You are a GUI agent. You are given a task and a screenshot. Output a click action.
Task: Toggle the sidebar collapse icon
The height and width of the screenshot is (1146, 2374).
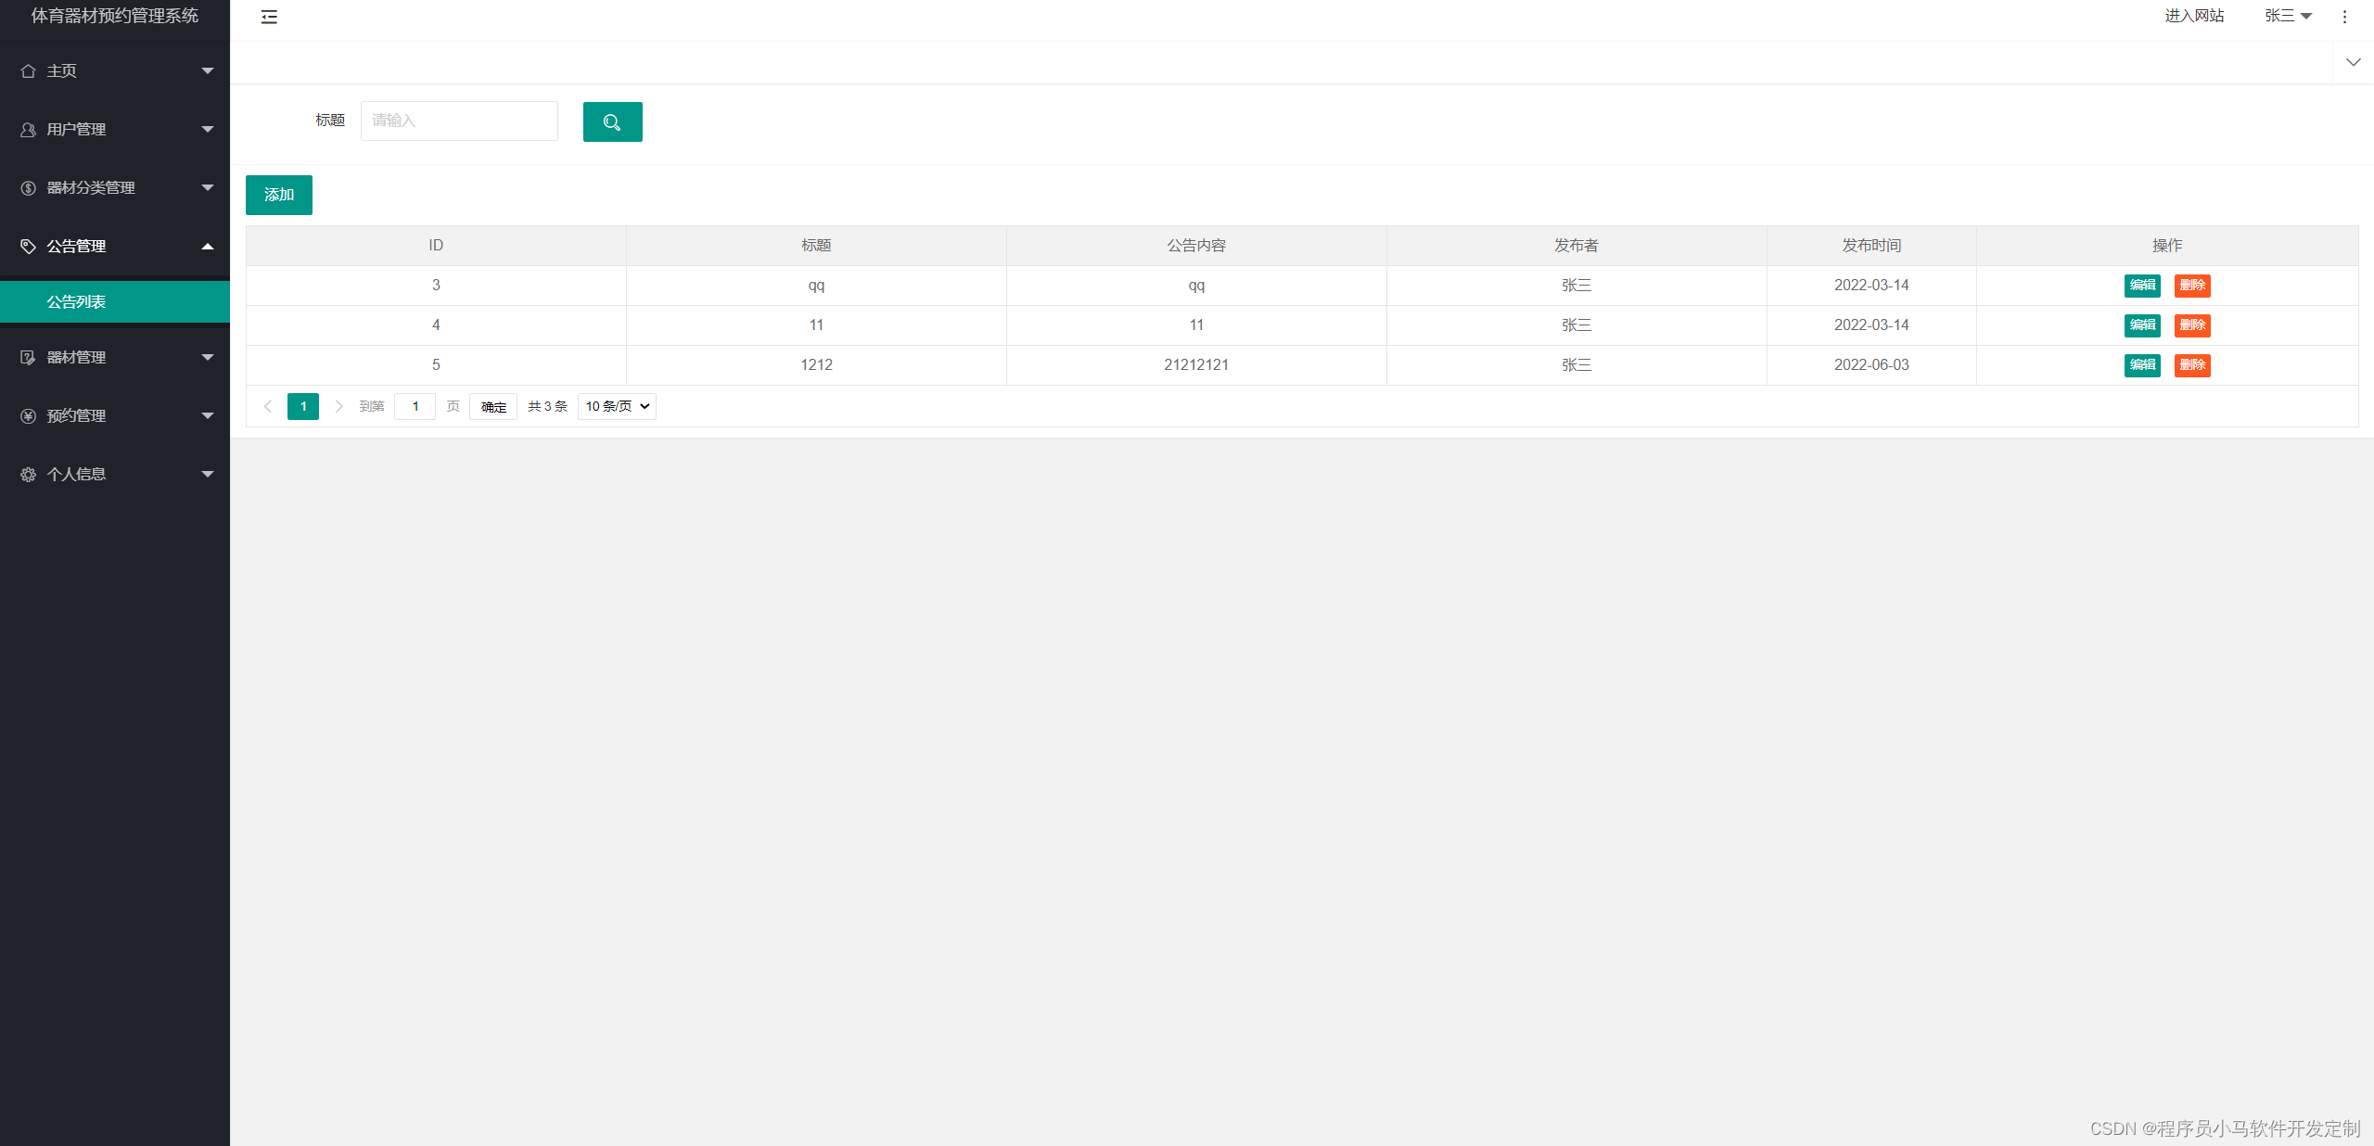269,17
